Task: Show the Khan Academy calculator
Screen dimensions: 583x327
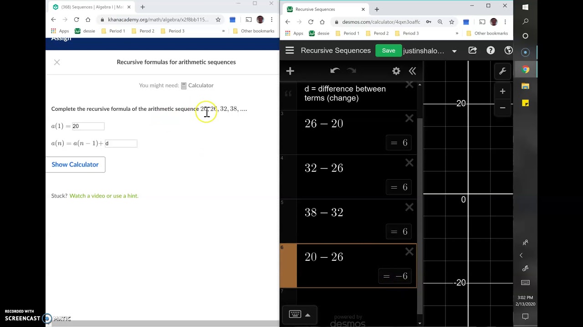Action: click(x=75, y=164)
